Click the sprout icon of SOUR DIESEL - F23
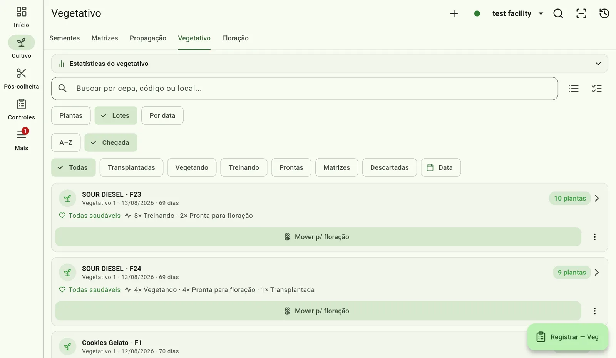616x358 pixels. pyautogui.click(x=67, y=198)
